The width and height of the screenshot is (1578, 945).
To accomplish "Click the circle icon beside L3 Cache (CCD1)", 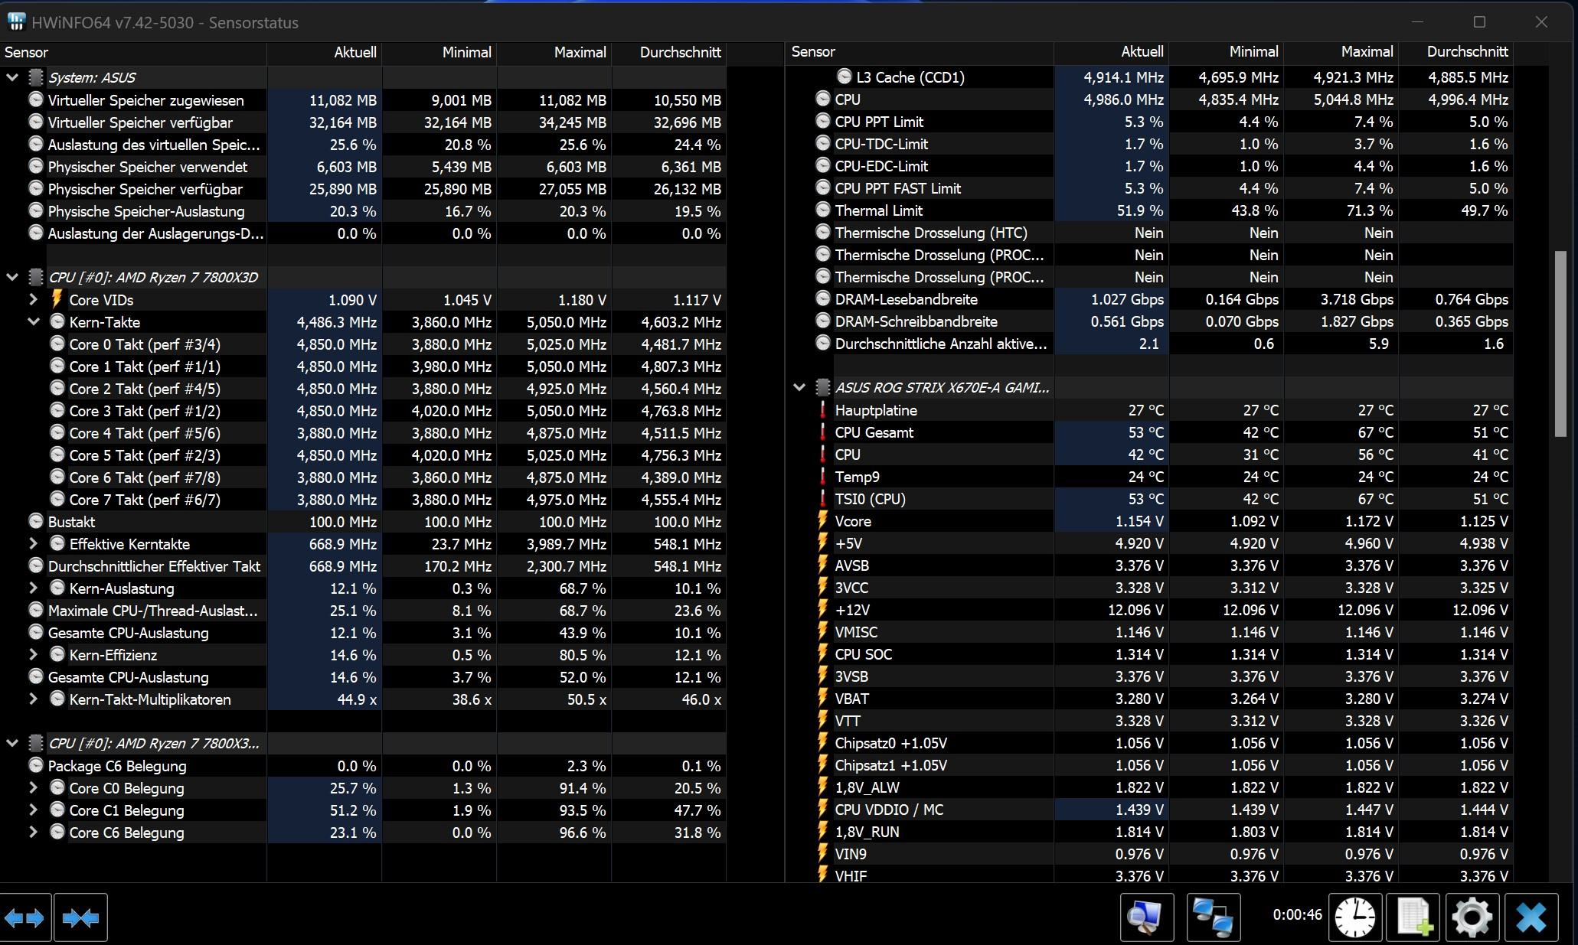I will click(844, 77).
